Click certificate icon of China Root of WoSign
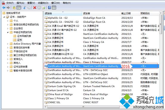 tap(46, 94)
